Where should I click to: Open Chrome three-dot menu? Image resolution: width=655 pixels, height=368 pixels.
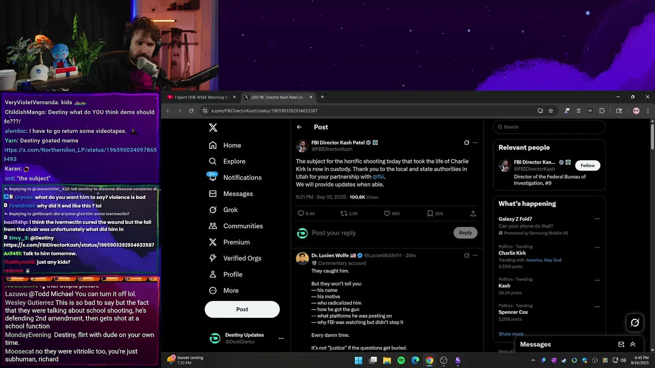click(x=648, y=110)
